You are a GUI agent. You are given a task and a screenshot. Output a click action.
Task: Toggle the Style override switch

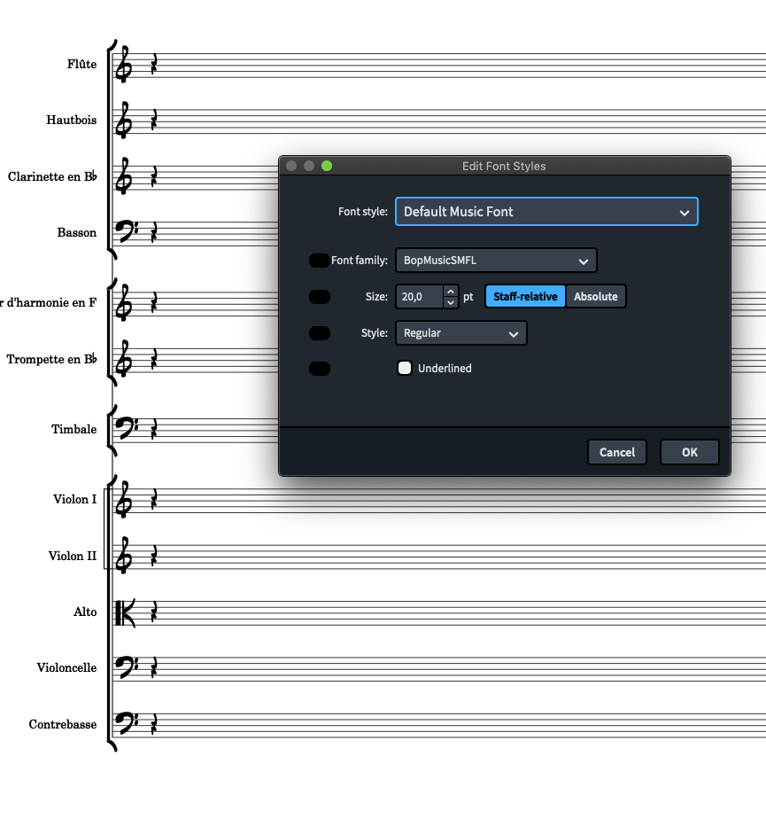pos(320,333)
